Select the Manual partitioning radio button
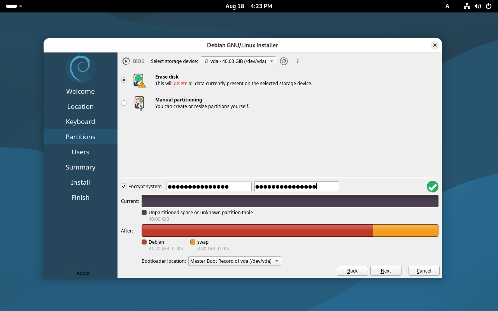 (124, 103)
